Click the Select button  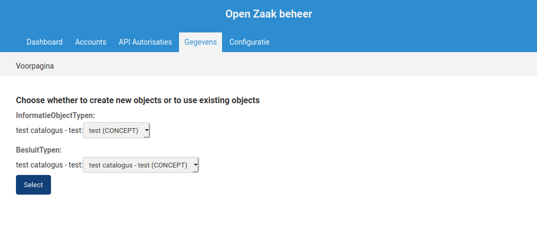33,185
